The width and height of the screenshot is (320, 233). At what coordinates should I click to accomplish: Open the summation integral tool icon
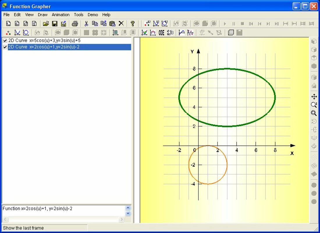coord(170,33)
